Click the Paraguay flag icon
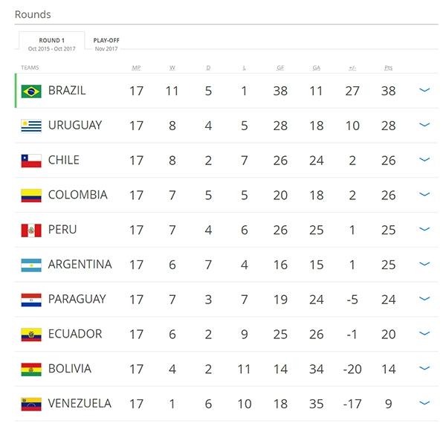The height and width of the screenshot is (429, 446). [x=31, y=300]
